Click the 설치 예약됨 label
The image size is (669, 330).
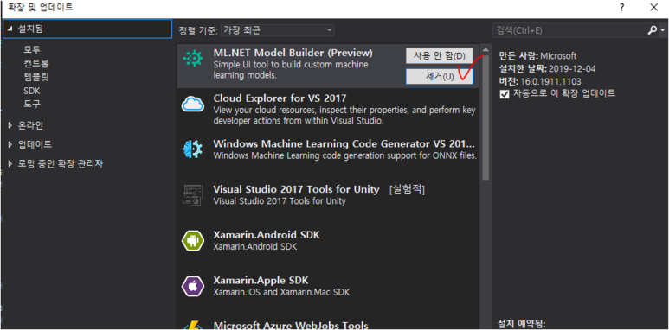tap(522, 324)
